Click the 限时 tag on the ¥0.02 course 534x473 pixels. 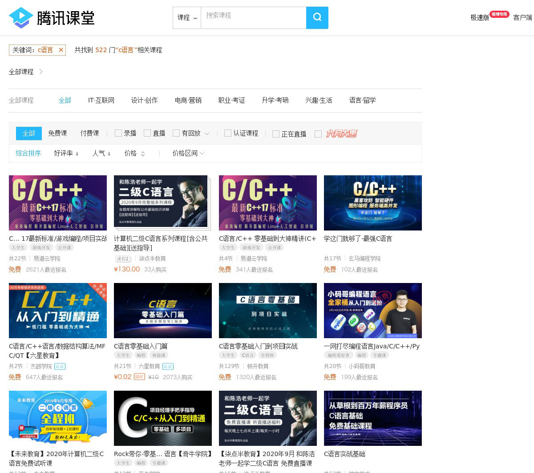(139, 377)
